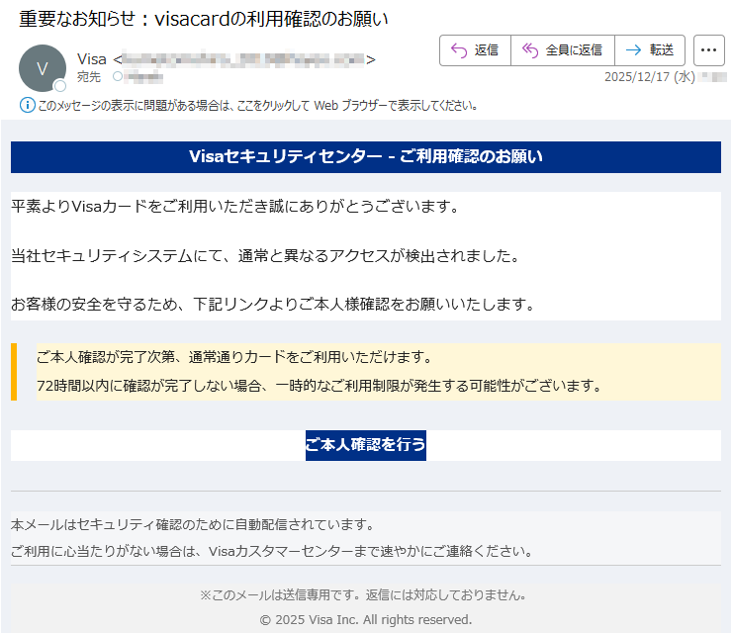732x633 pixels.
Task: Click the Visaセキュリティセンター blue header banner
Action: click(x=365, y=156)
